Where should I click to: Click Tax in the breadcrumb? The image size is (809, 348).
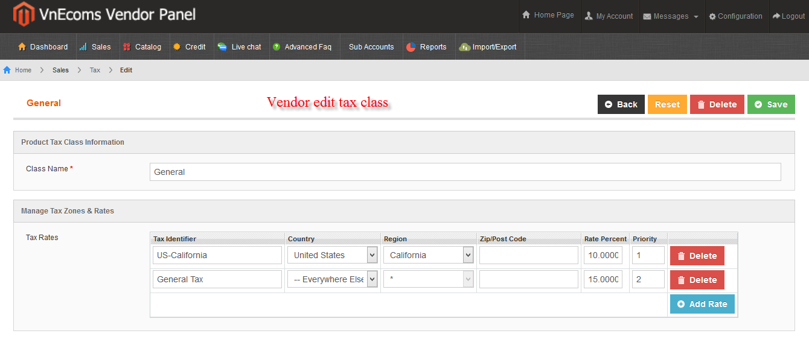(x=95, y=70)
